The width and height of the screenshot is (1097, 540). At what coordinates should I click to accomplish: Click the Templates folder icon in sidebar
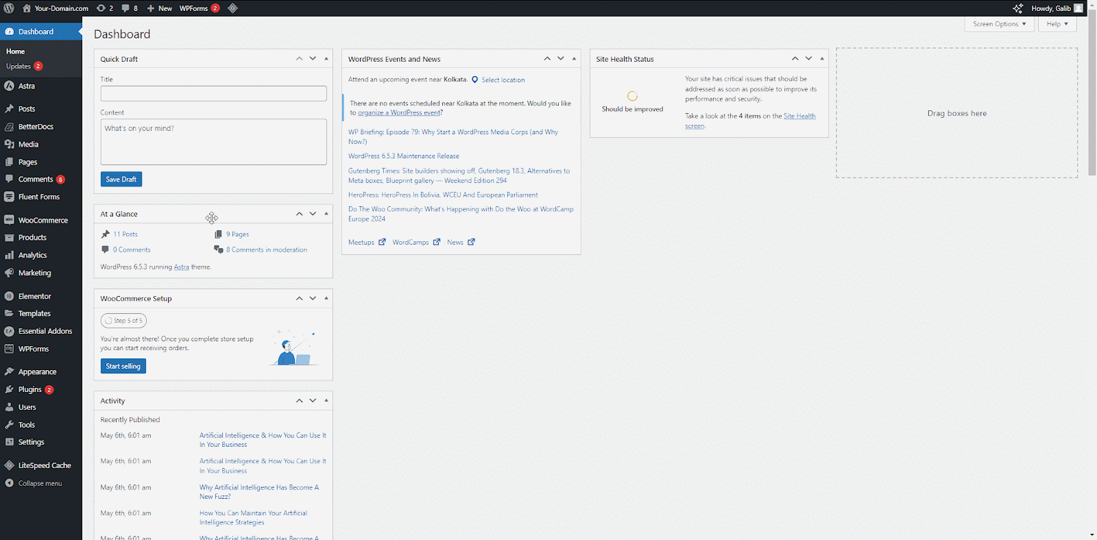9,313
